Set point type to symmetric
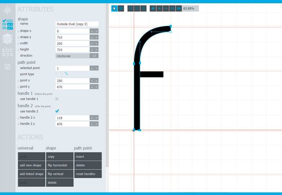The width and height of the screenshot is (282, 195). pos(66,74)
